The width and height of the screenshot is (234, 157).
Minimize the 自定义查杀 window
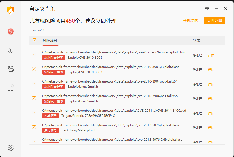click(216, 9)
